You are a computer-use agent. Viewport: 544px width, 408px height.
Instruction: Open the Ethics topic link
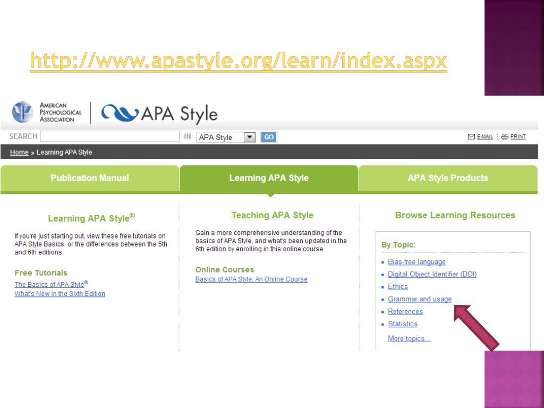tap(397, 286)
